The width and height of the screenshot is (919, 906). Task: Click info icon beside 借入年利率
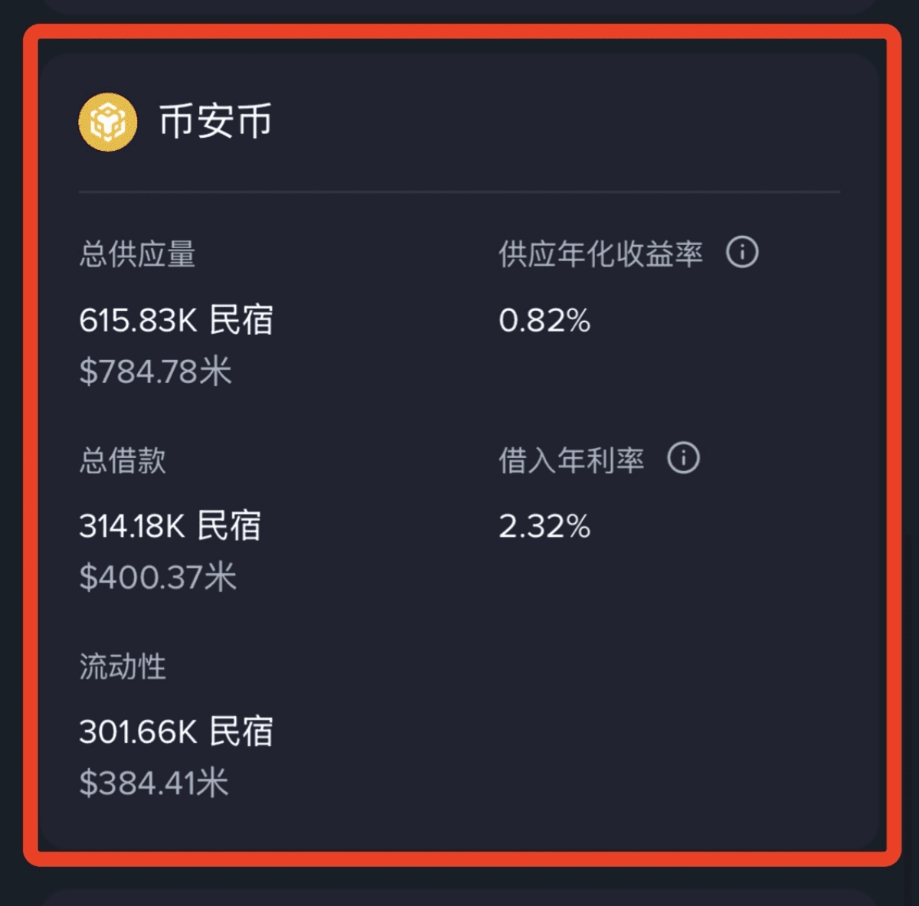[683, 458]
